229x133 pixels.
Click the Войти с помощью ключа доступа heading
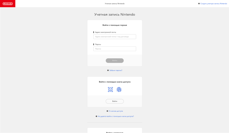[114, 82]
